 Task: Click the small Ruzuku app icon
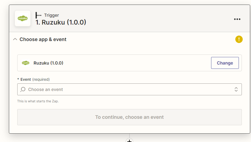[x=26, y=63]
